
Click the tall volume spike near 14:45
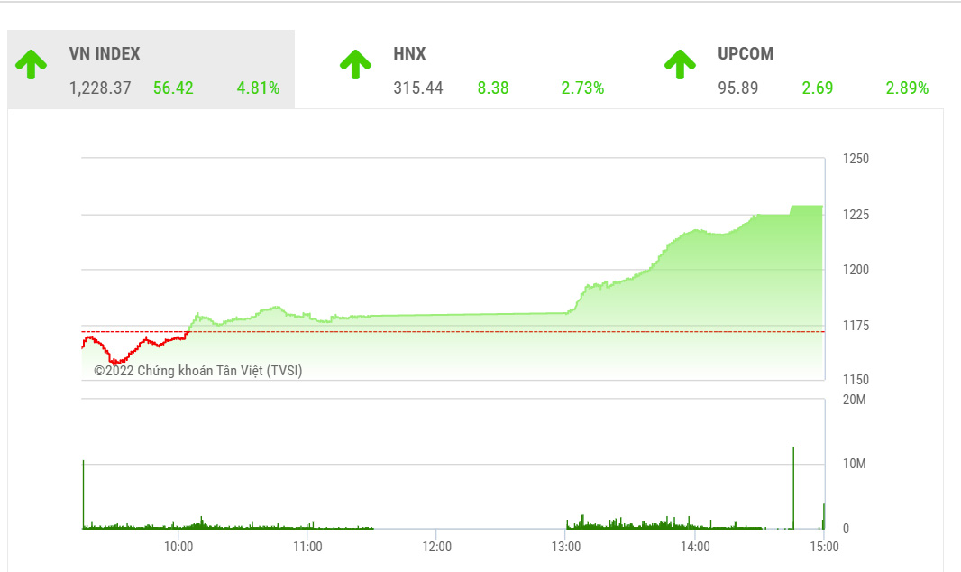[793, 488]
